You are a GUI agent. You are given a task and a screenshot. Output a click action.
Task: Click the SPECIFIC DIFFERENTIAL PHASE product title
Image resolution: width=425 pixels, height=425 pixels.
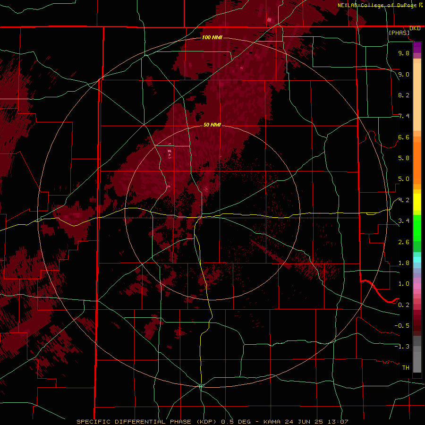pyautogui.click(x=135, y=422)
